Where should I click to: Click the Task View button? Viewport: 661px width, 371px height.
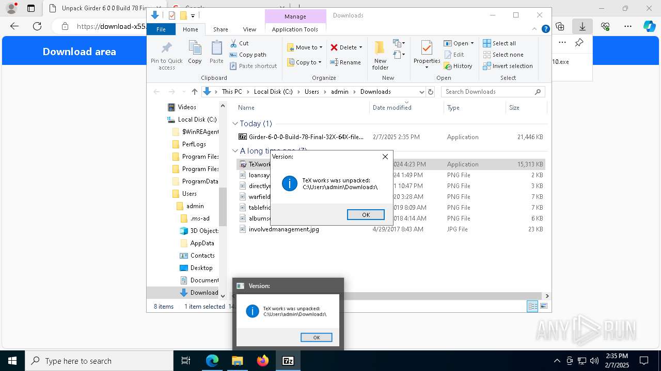[x=186, y=361]
